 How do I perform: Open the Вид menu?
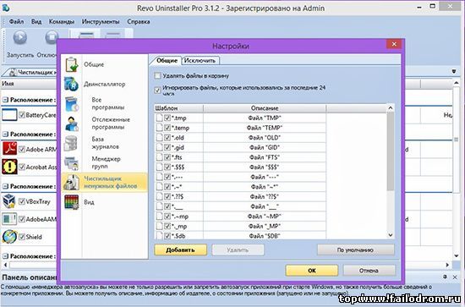36,22
